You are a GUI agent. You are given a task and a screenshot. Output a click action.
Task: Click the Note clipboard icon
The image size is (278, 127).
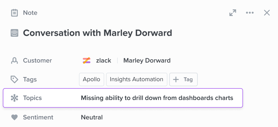click(14, 13)
